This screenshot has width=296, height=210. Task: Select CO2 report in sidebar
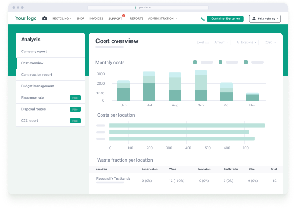[50, 121]
